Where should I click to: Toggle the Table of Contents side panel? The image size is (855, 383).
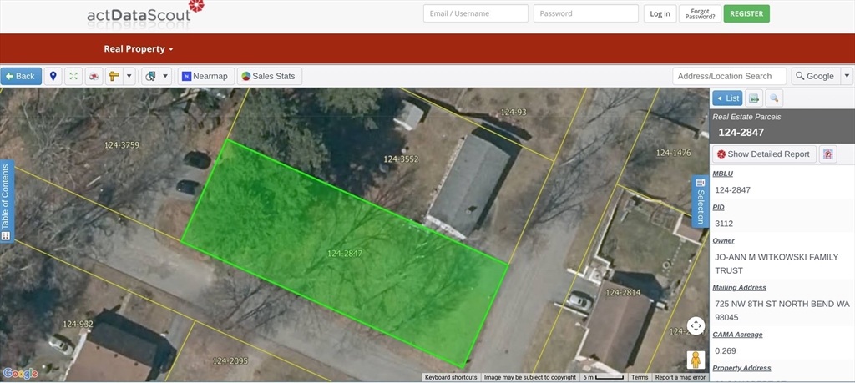6,201
